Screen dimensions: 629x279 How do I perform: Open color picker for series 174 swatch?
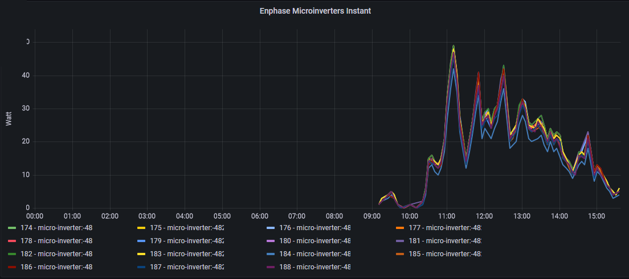click(x=12, y=228)
